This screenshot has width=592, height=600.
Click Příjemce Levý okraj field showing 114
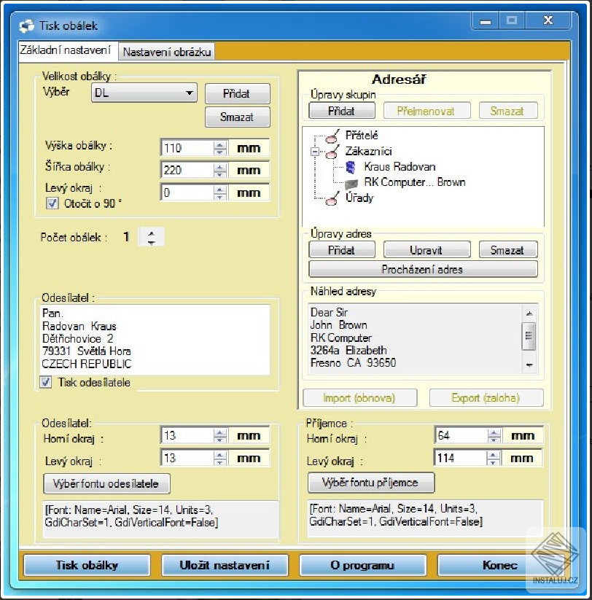pos(461,458)
